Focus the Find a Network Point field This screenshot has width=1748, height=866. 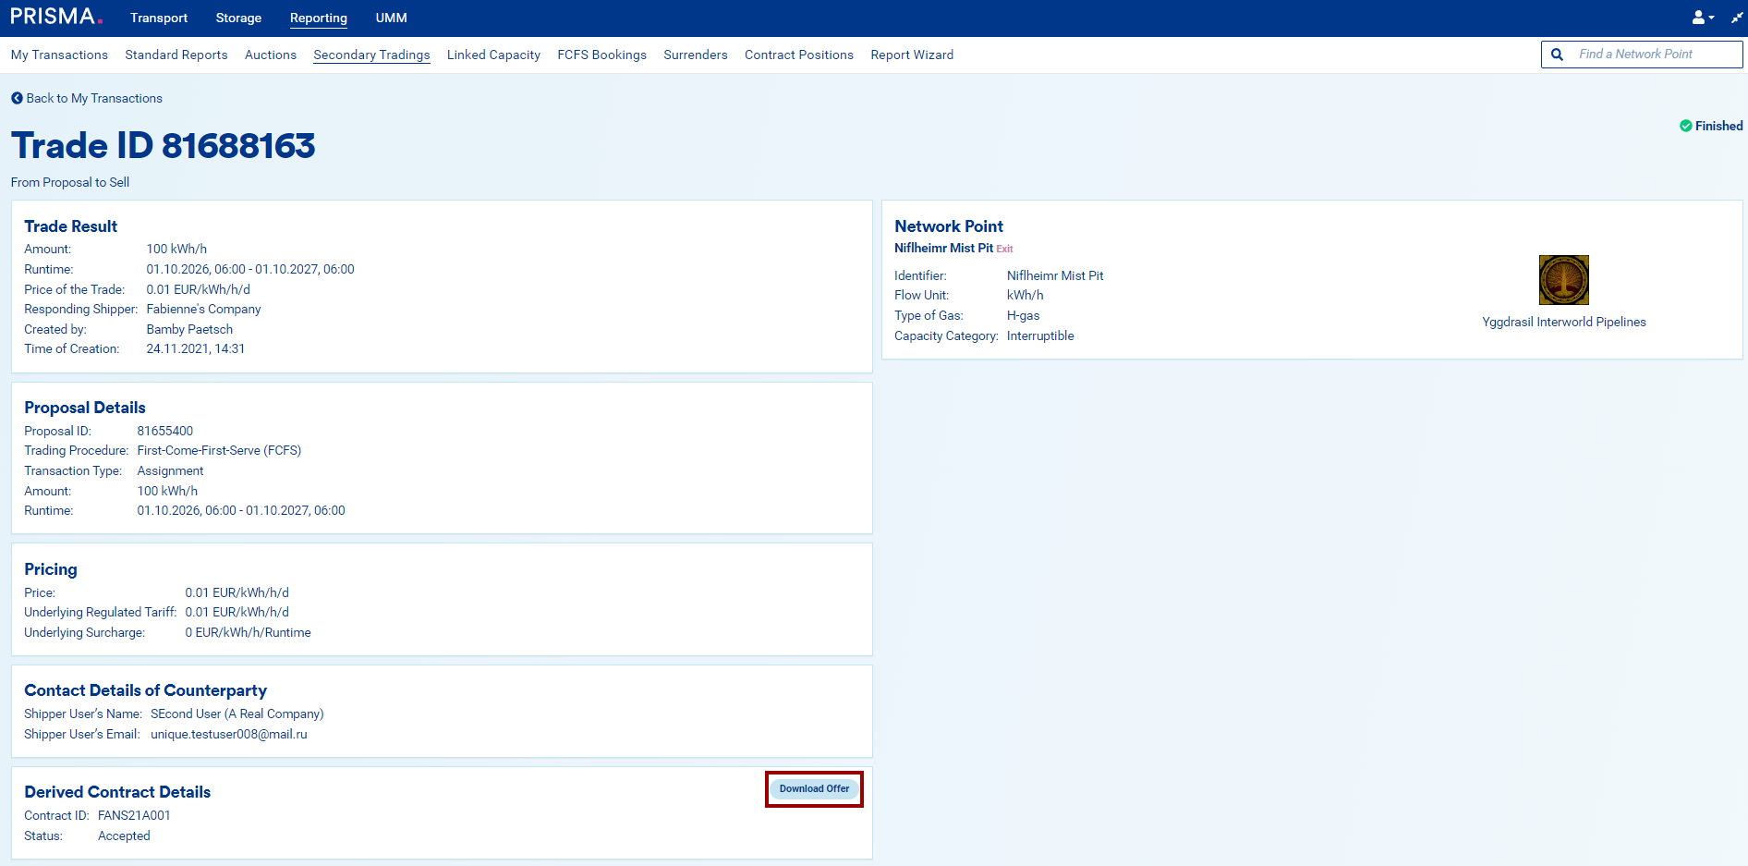[x=1654, y=55]
